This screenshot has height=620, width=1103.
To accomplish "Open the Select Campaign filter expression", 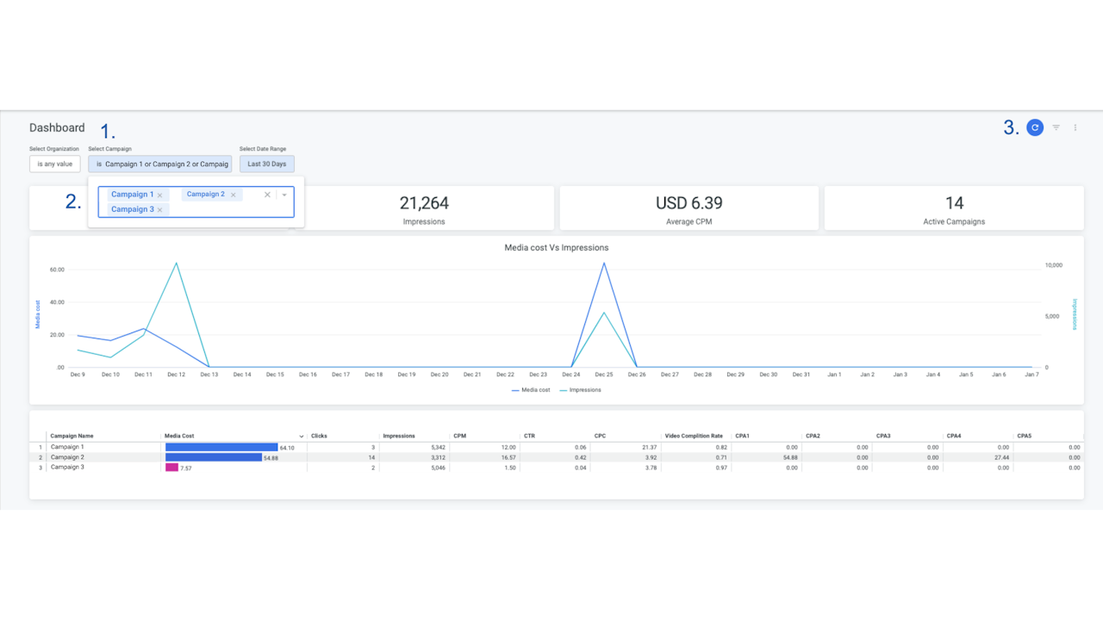I will click(159, 164).
